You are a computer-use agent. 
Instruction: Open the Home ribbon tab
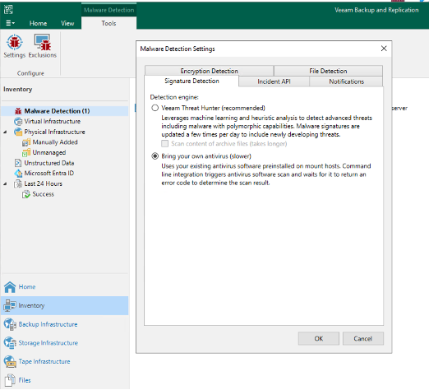[x=38, y=23]
